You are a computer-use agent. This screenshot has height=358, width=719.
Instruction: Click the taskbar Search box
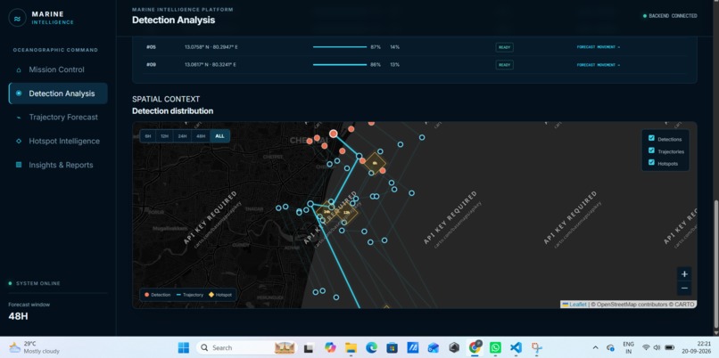[x=246, y=347]
